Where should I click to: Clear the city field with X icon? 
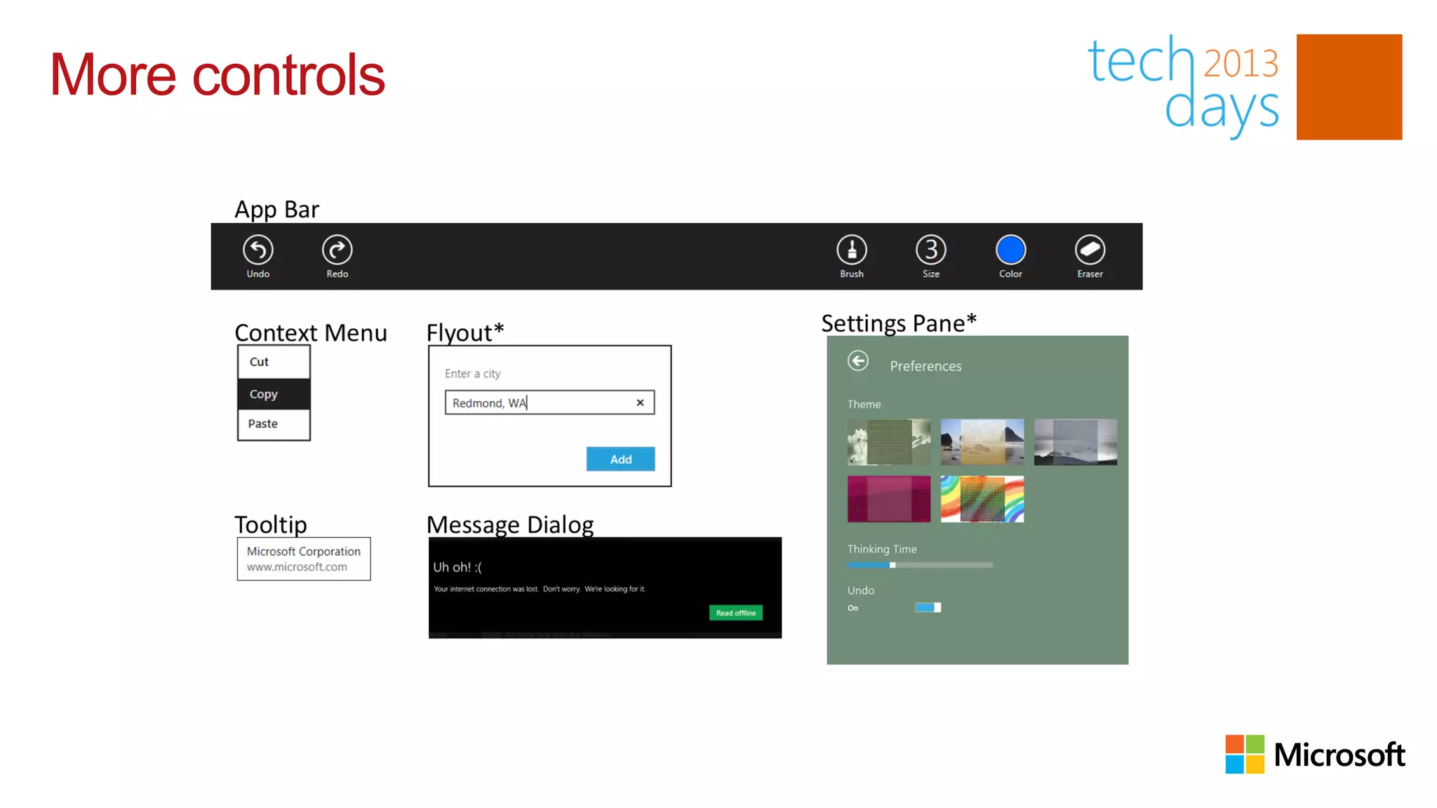[x=640, y=403]
